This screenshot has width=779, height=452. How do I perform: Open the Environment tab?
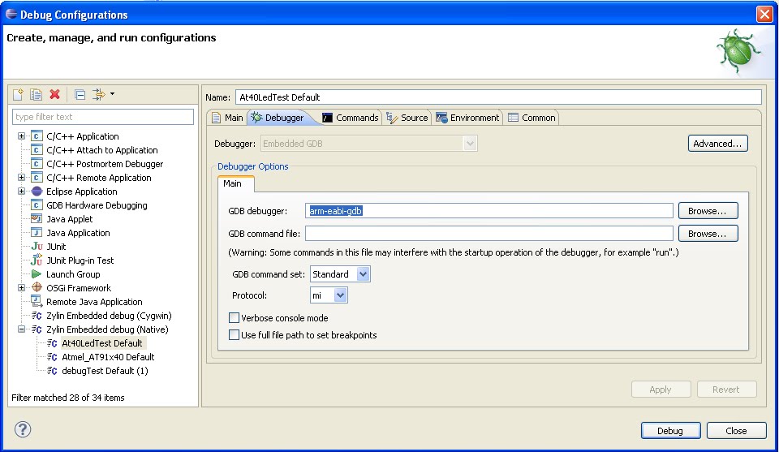[x=467, y=118]
